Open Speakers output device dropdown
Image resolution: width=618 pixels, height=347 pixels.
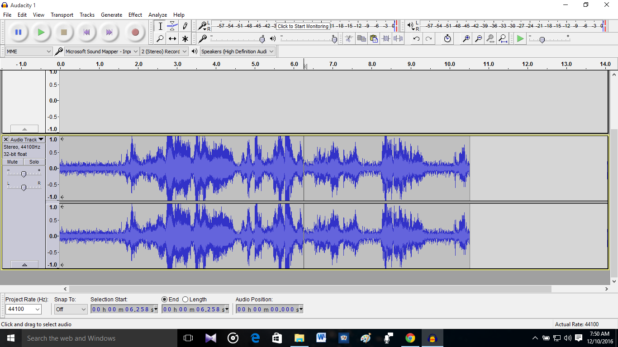[238, 52]
